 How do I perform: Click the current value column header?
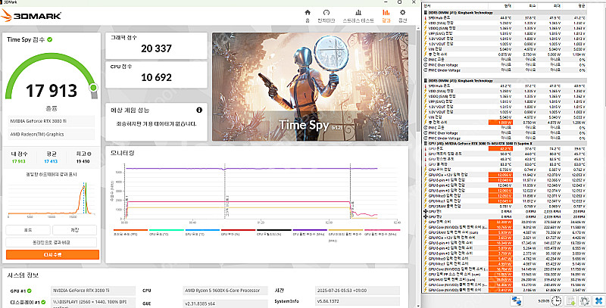pos(501,6)
